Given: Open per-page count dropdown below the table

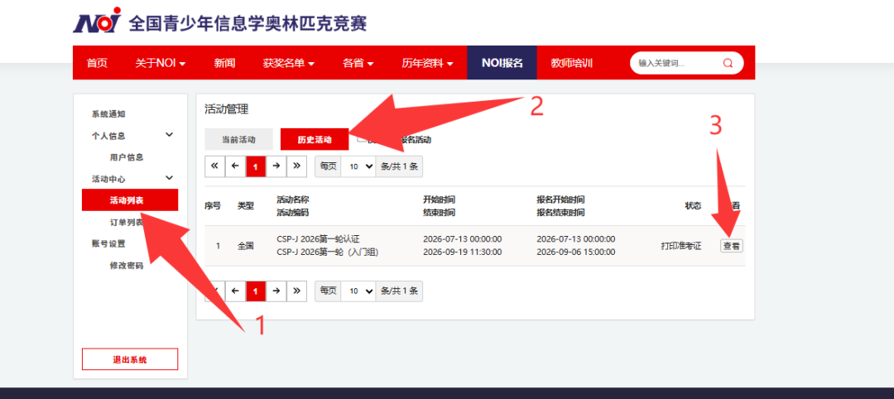Looking at the screenshot, I should click(x=358, y=291).
